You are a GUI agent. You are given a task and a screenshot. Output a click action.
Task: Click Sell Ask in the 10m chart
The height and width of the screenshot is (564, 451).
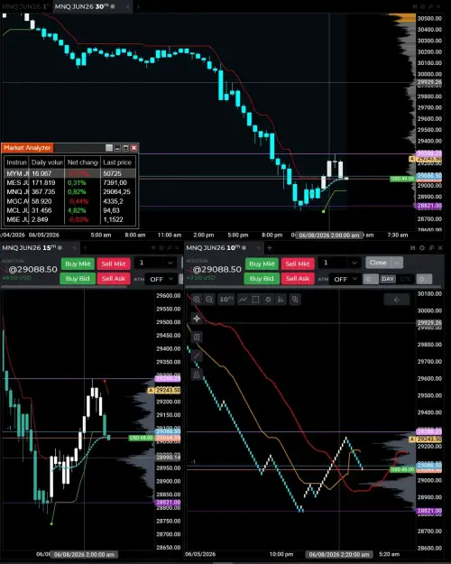coord(298,279)
